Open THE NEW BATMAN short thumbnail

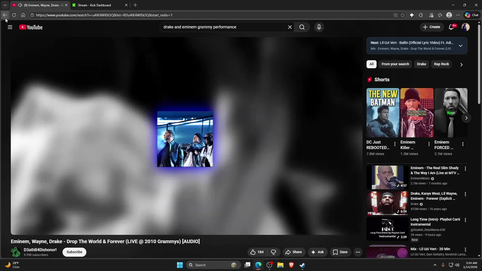tap(383, 113)
